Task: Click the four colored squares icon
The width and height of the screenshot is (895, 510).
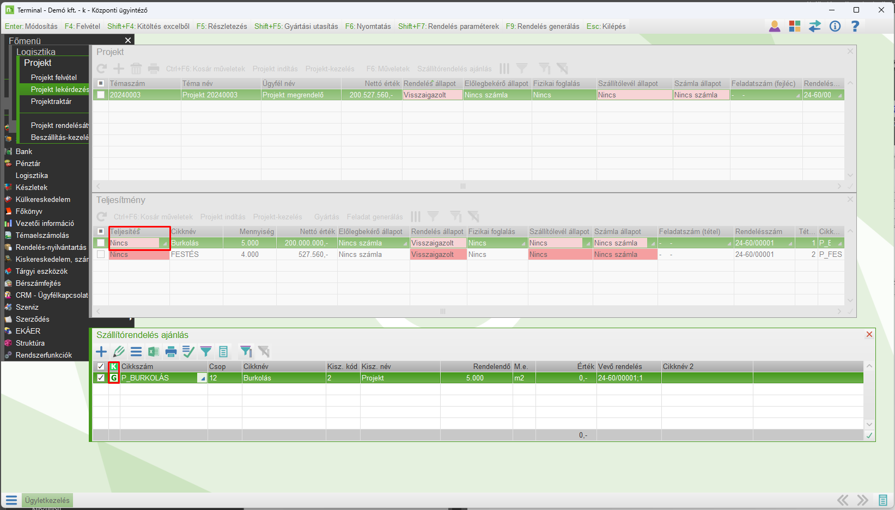Action: click(x=795, y=26)
